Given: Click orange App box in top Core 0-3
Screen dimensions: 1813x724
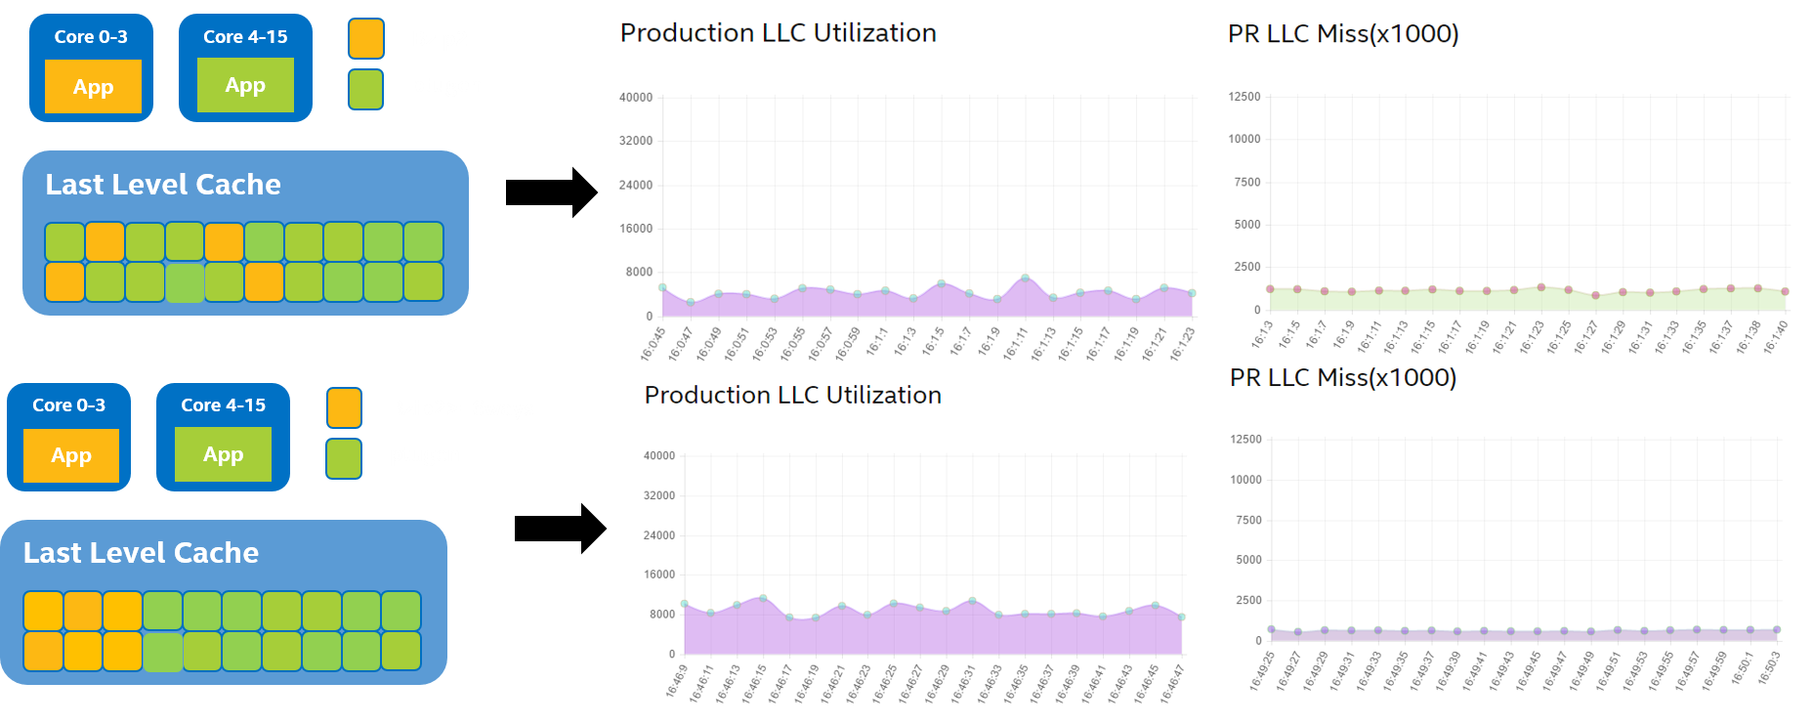Looking at the screenshot, I should (x=93, y=87).
